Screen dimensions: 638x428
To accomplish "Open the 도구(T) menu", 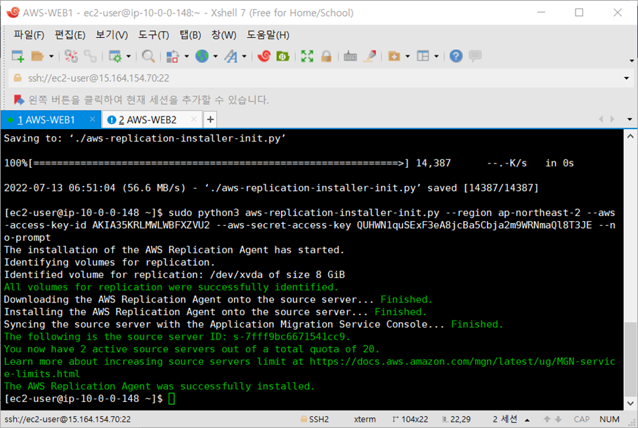I will click(153, 35).
